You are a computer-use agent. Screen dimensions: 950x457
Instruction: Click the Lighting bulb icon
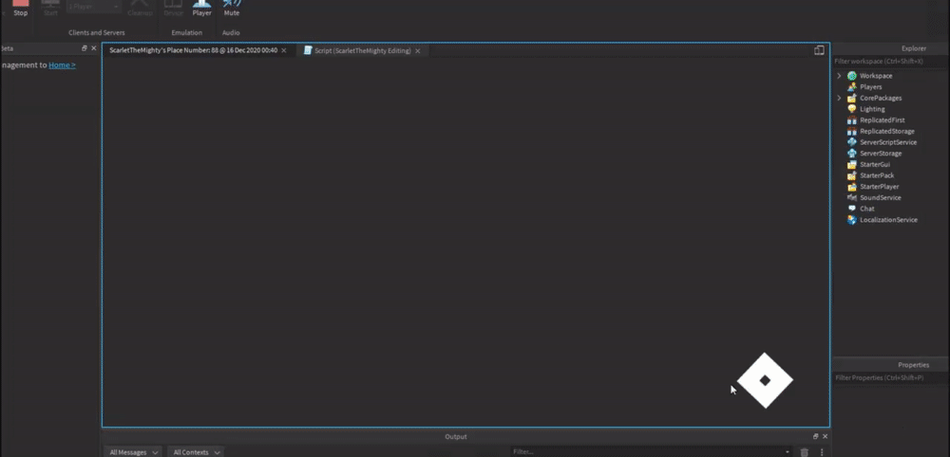coord(852,109)
